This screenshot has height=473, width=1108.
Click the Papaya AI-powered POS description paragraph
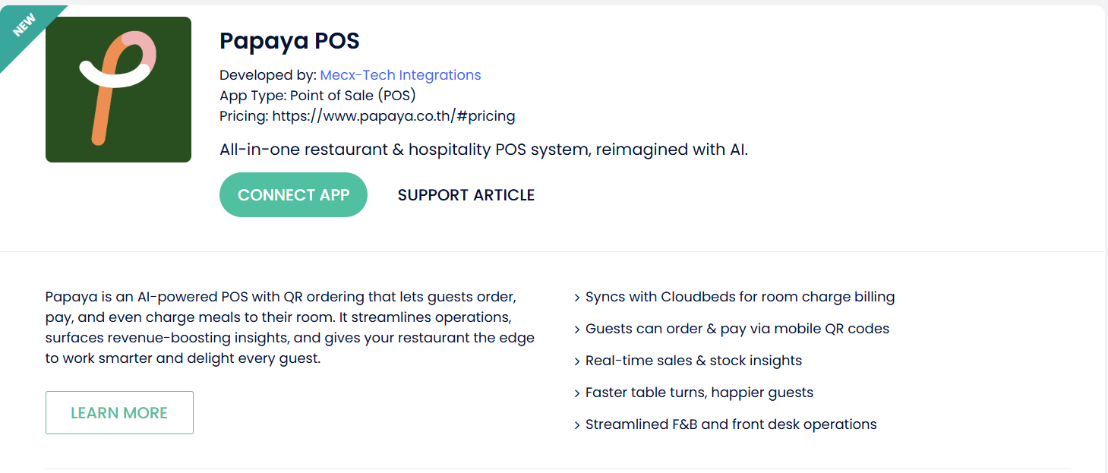point(289,327)
